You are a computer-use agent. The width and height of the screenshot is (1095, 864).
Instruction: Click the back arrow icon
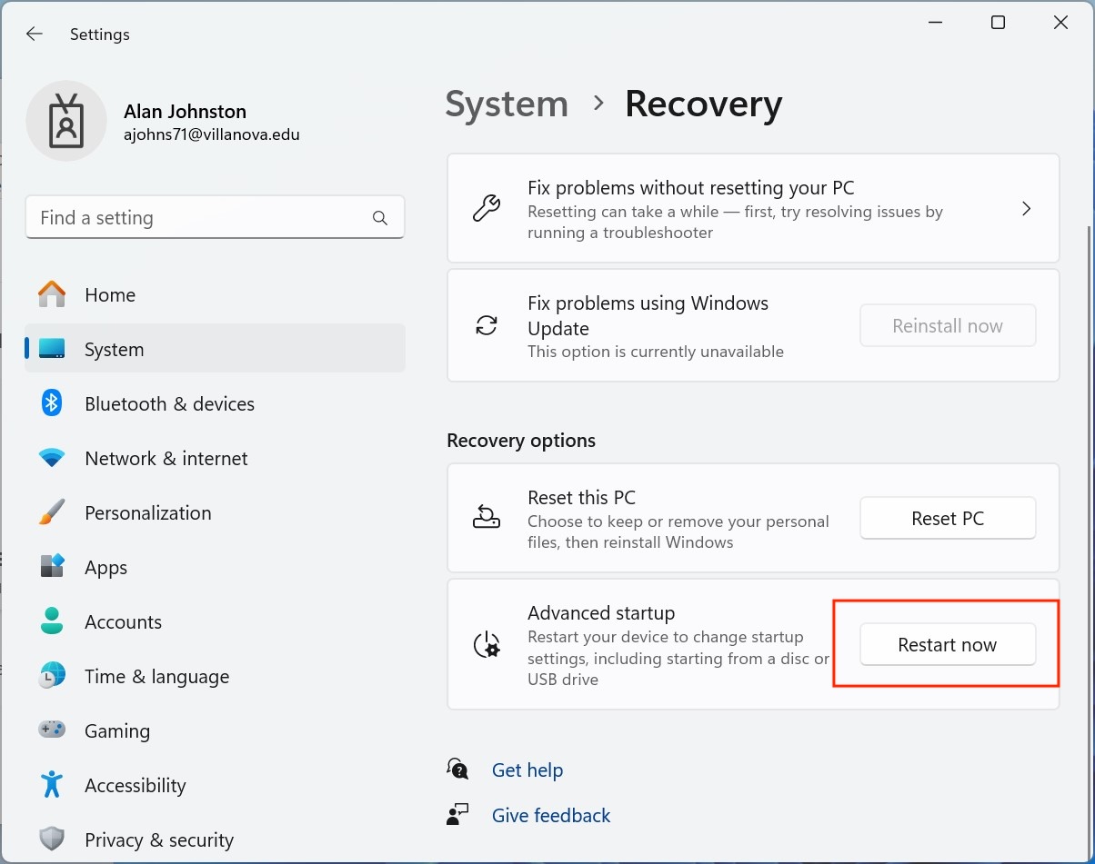tap(35, 35)
